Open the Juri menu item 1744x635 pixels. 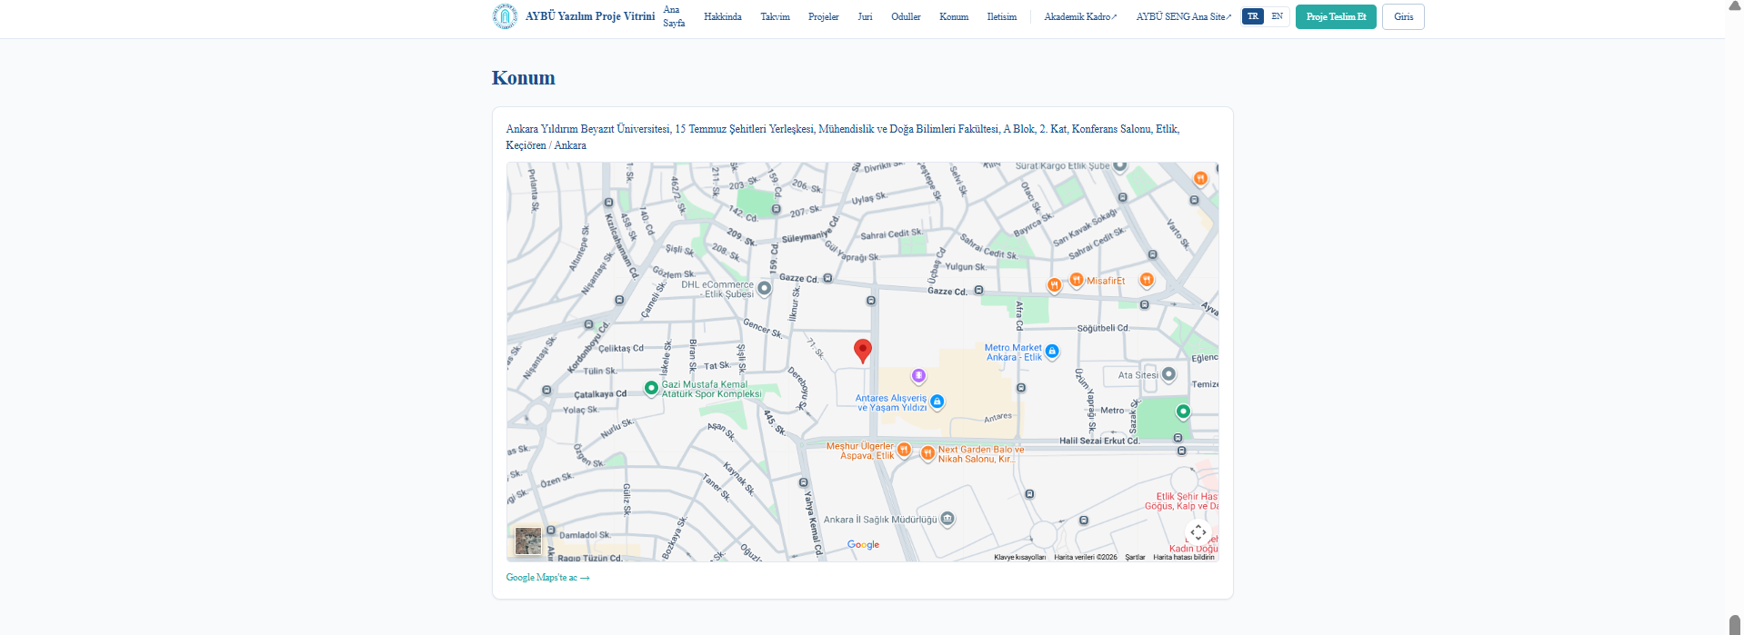[x=865, y=16]
